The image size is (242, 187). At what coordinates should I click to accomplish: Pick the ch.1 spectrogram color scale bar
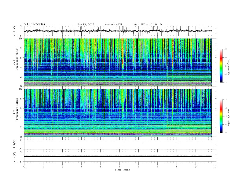tap(221, 66)
